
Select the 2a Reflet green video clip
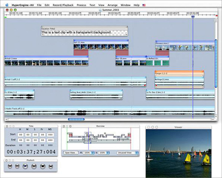point(157,61)
